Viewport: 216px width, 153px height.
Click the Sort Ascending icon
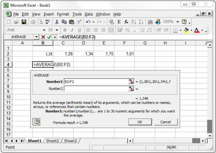tap(134, 22)
